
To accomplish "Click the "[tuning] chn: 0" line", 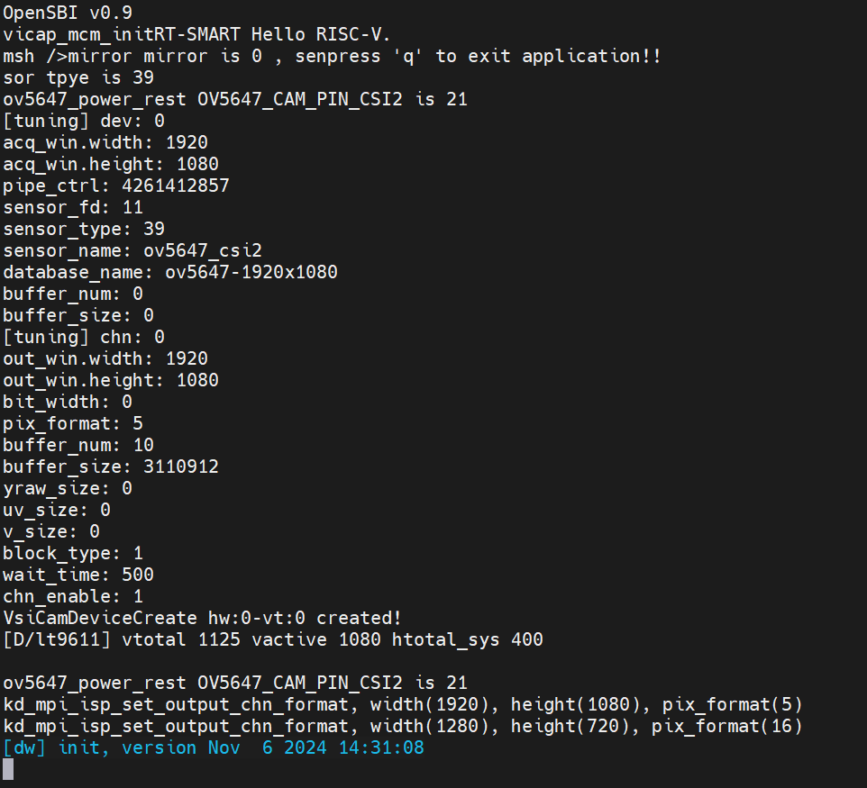I will [x=84, y=337].
